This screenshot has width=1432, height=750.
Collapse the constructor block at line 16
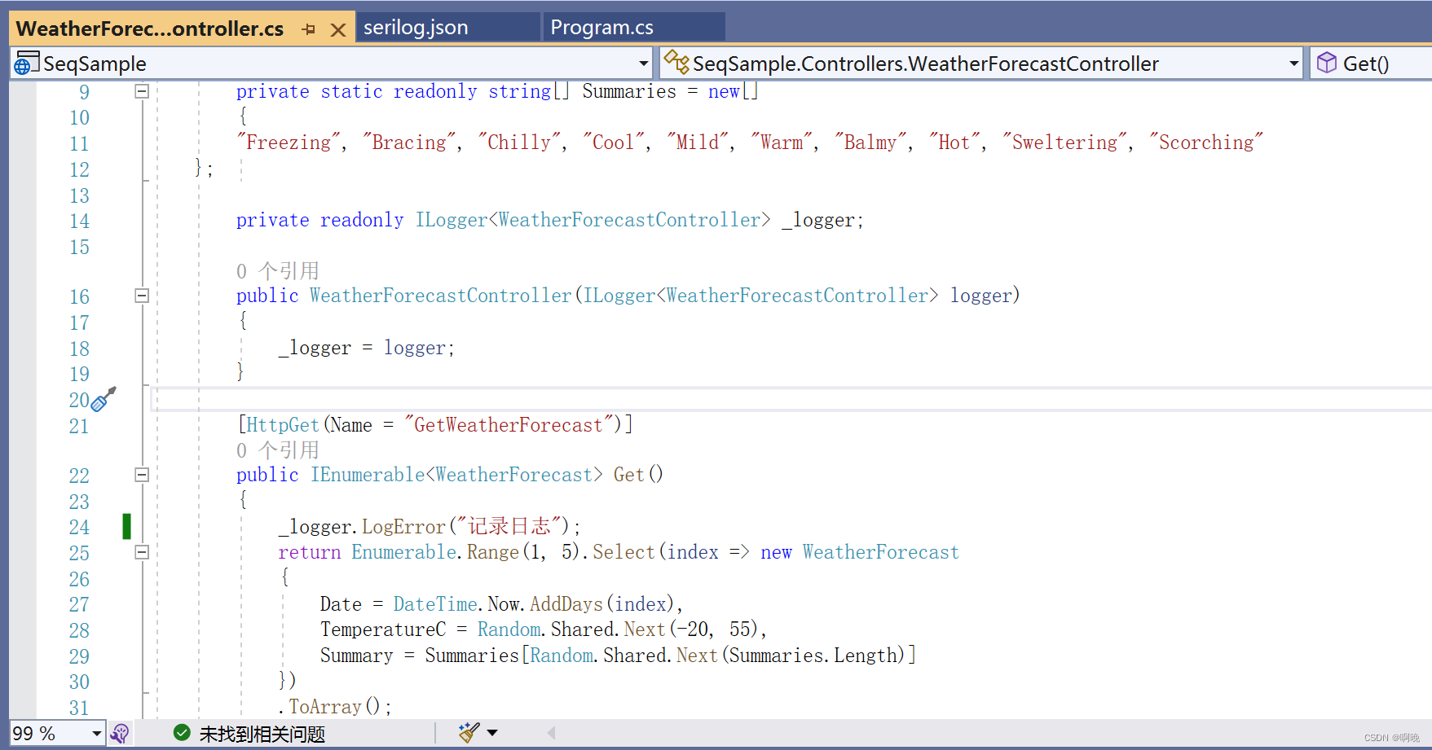pos(142,296)
